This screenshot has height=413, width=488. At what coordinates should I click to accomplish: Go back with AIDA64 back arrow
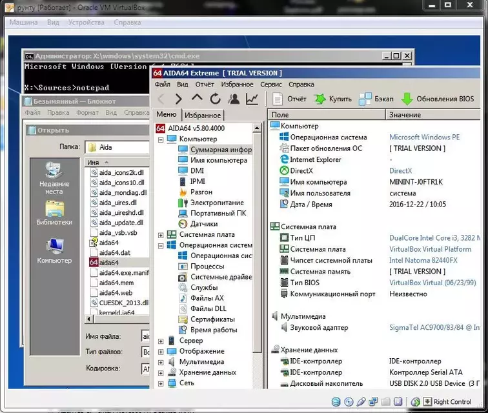(x=161, y=99)
